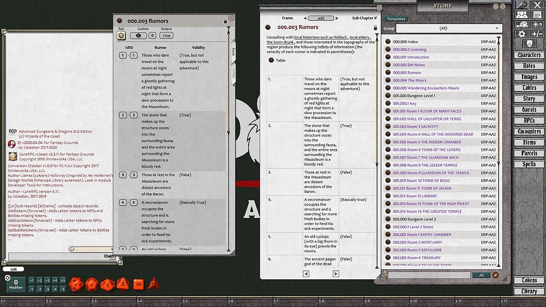The image size is (546, 307).
Task: Click the d20 die icon
Action: 76,284
